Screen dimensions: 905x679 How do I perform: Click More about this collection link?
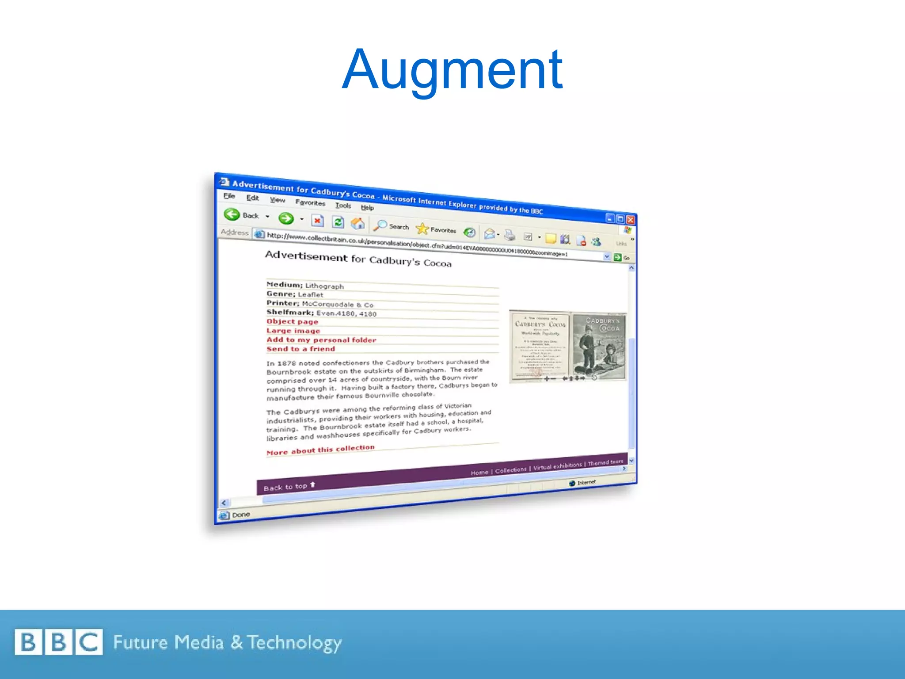[x=320, y=450]
